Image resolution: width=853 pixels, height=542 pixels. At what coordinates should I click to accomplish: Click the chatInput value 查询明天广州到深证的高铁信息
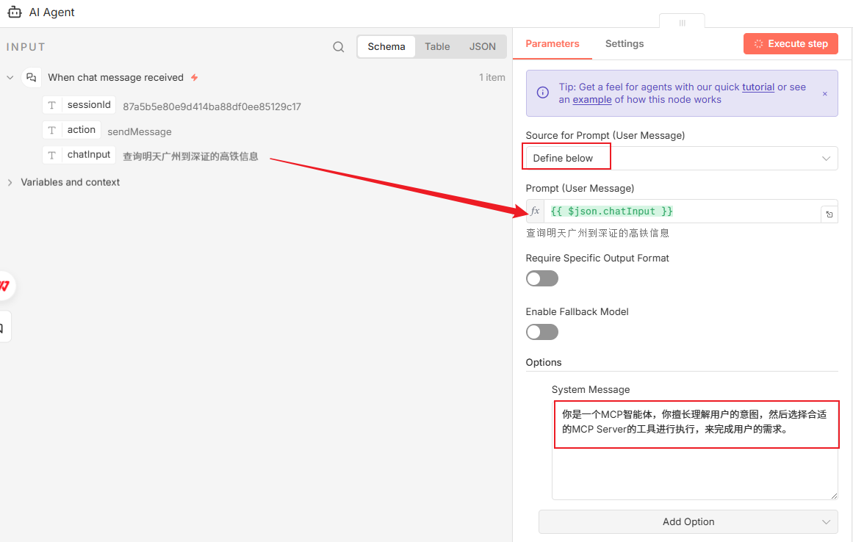[x=190, y=156]
